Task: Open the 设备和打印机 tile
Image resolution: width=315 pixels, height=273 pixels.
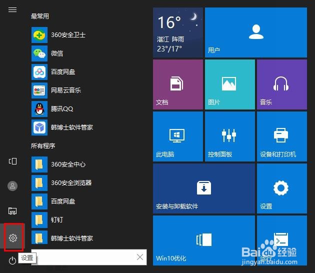Action: click(282, 136)
